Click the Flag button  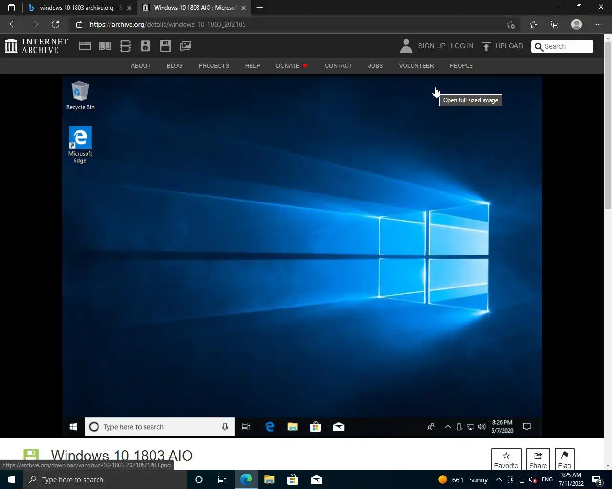[x=565, y=460]
